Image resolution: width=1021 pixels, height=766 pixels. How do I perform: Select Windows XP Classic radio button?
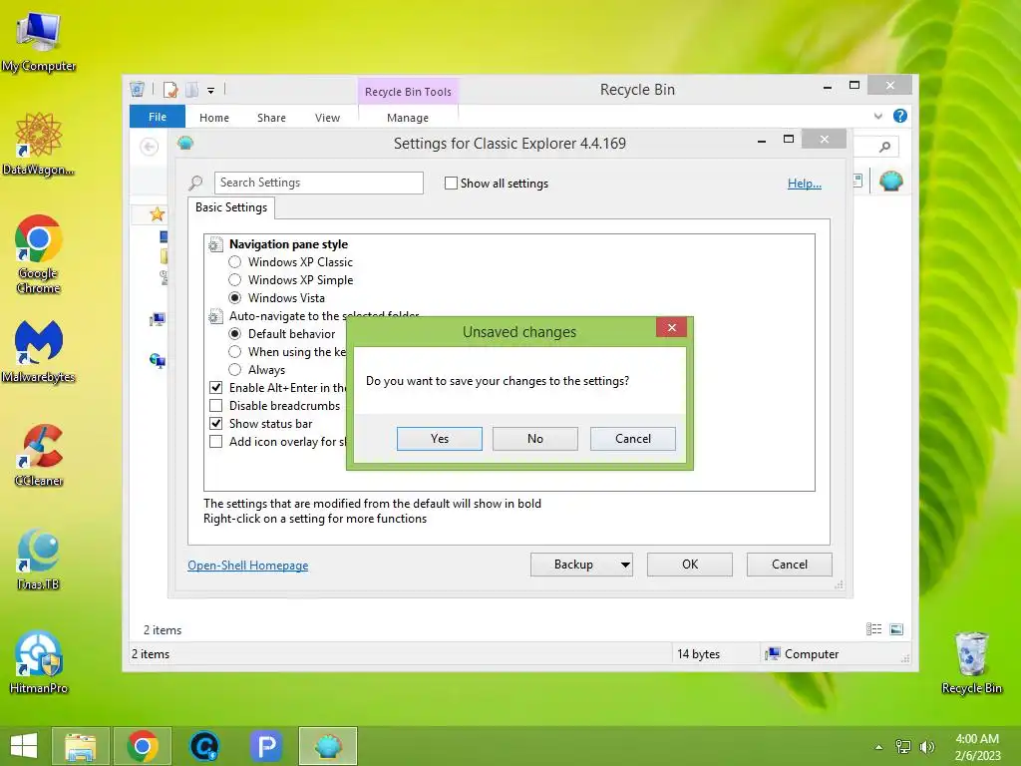point(235,262)
